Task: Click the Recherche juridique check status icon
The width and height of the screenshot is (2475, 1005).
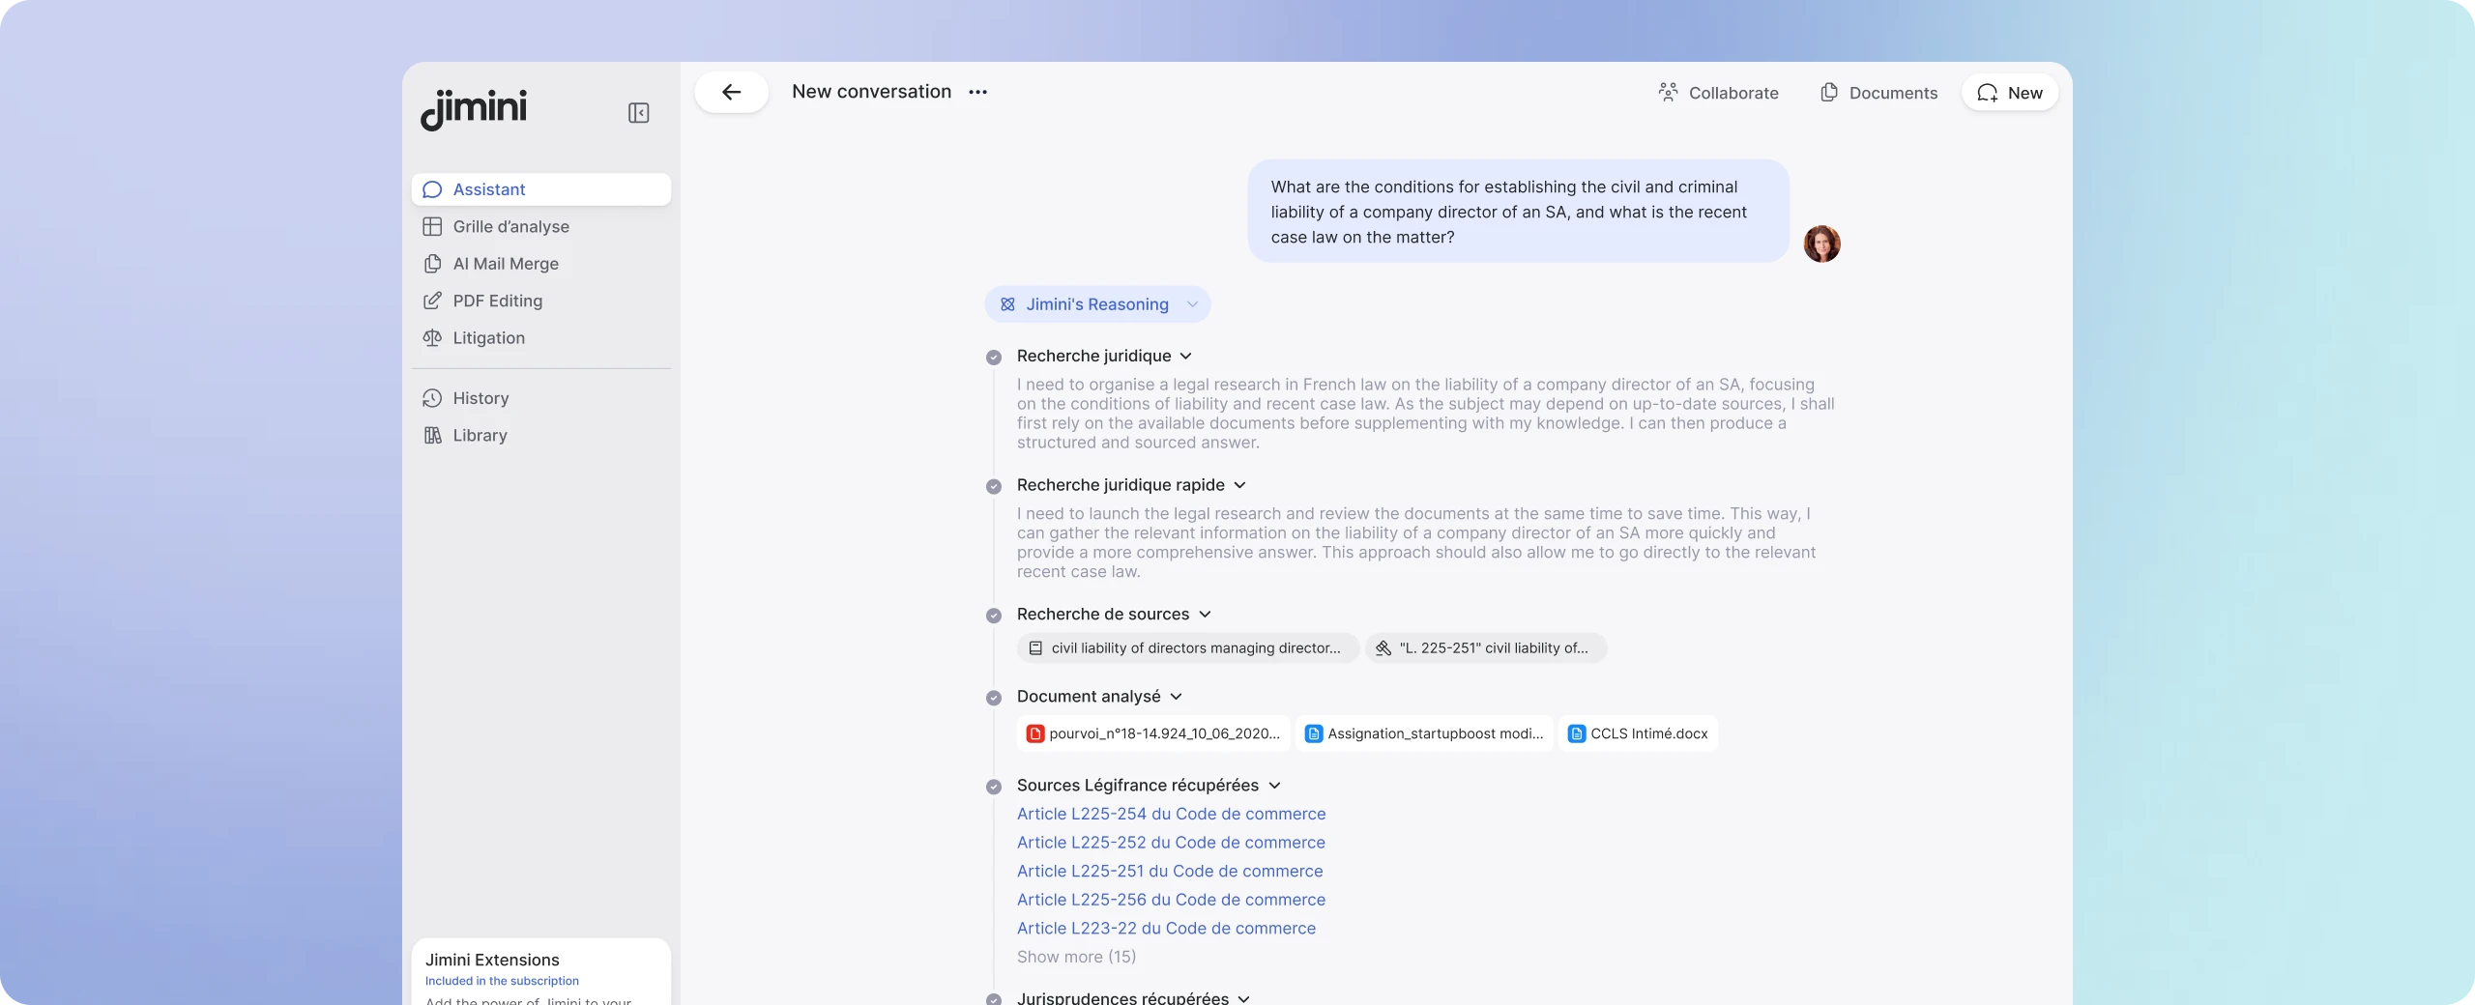Action: 994,358
